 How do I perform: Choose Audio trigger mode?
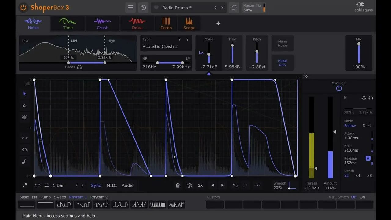pos(128,185)
